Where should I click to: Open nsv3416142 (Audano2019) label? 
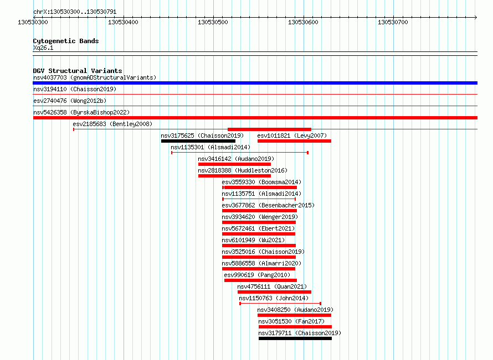pyautogui.click(x=236, y=159)
